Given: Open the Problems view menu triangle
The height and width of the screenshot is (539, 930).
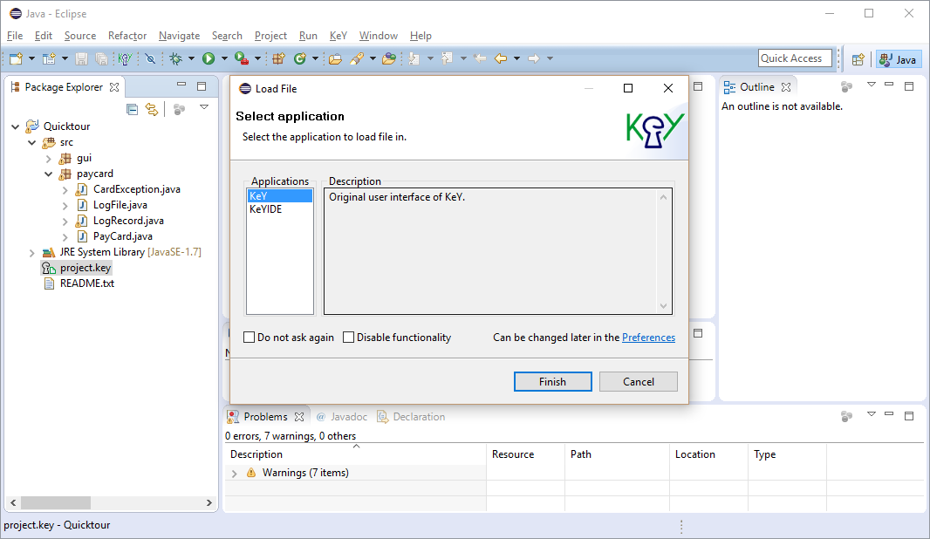Looking at the screenshot, I should point(872,414).
